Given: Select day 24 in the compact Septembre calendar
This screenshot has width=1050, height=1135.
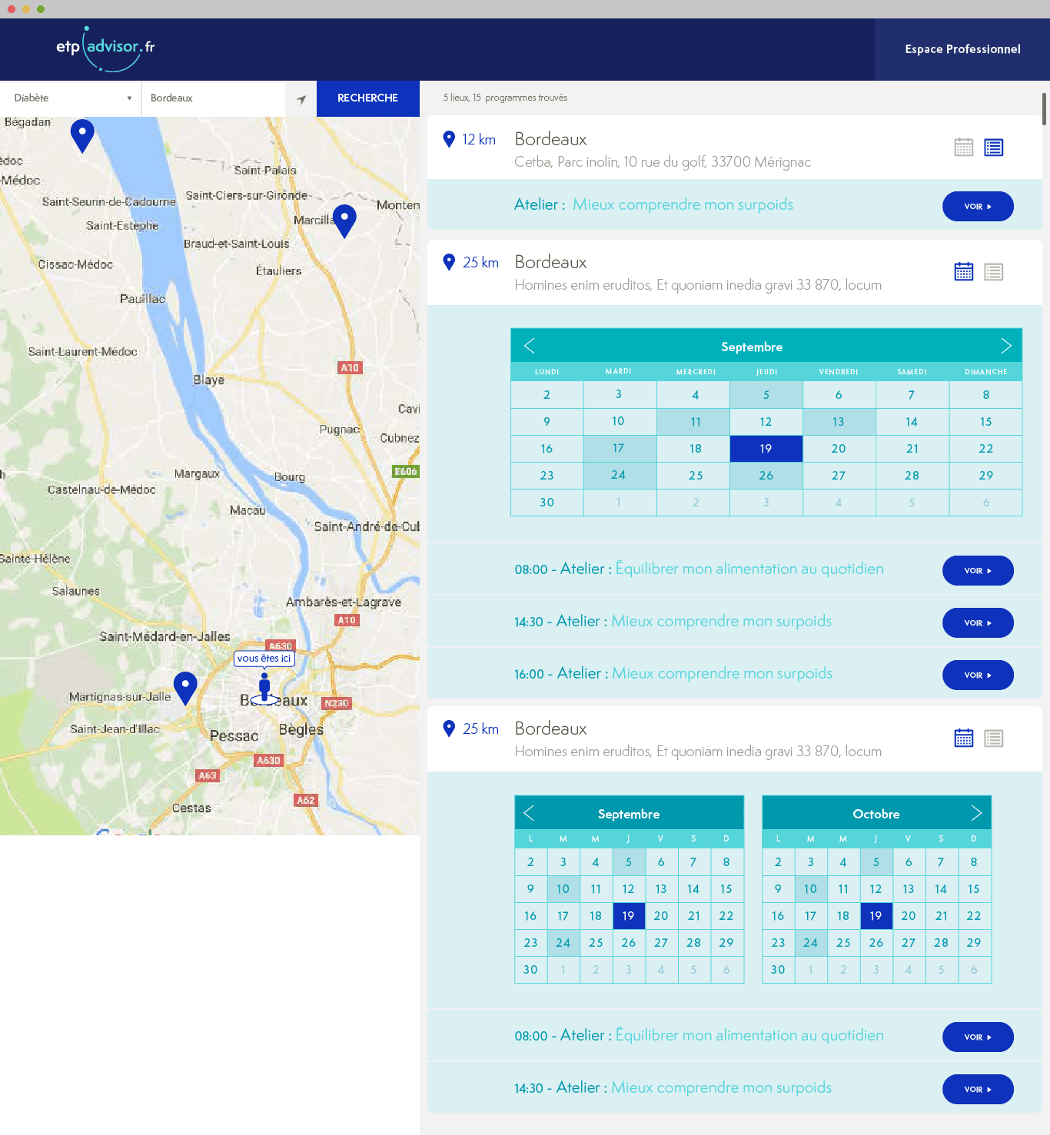Looking at the screenshot, I should tap(563, 943).
